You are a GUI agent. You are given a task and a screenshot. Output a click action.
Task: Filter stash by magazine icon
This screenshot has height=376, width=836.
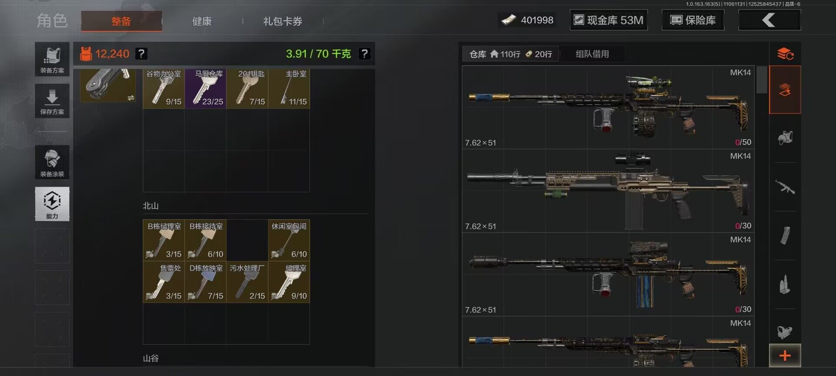point(785,236)
